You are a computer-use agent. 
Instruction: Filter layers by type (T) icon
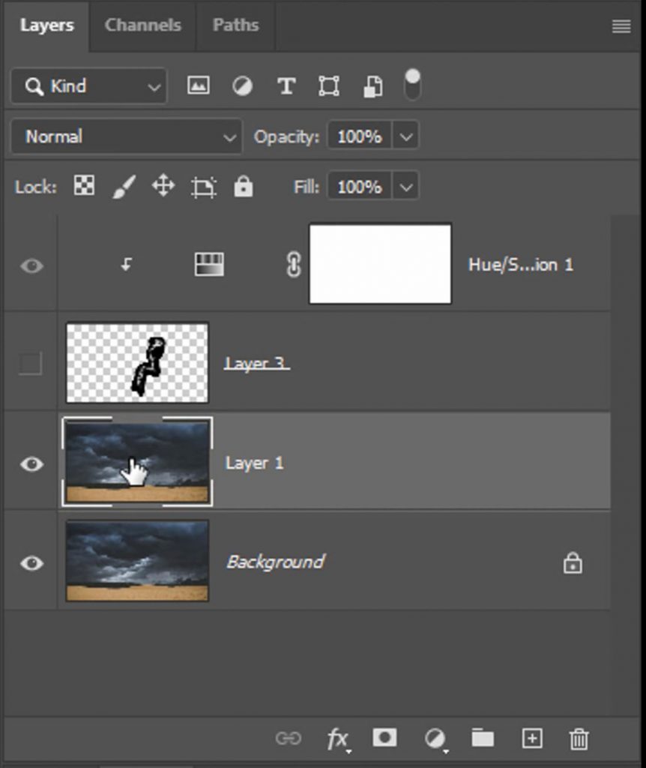click(286, 86)
